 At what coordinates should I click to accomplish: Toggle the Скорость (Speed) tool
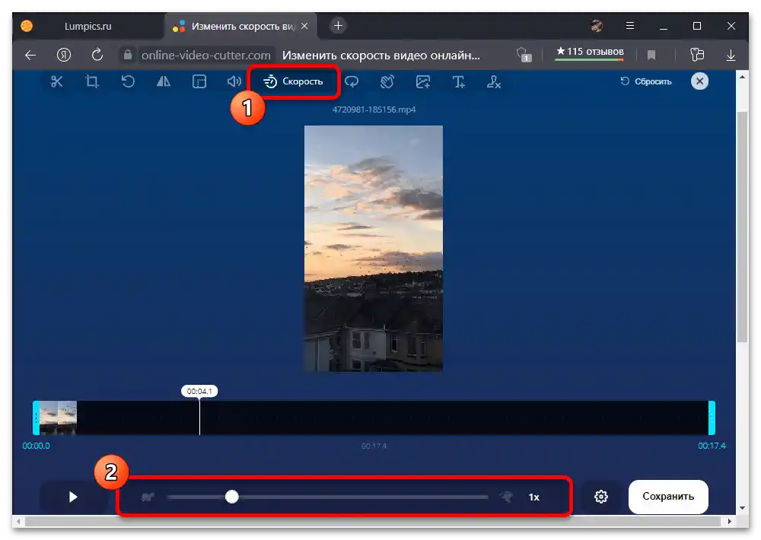[x=294, y=81]
